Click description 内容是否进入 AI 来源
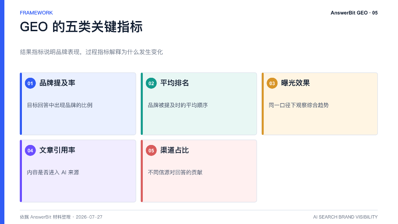Image resolution: width=398 pixels, height=224 pixels. click(x=53, y=172)
